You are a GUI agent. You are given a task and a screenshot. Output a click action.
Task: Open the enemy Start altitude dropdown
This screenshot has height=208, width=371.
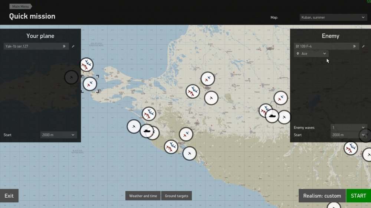(x=348, y=135)
